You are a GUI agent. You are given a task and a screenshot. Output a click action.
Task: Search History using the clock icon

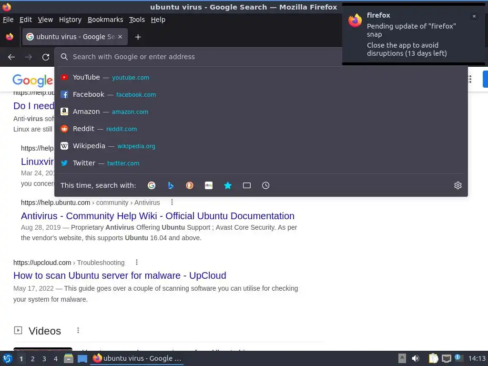point(266,185)
